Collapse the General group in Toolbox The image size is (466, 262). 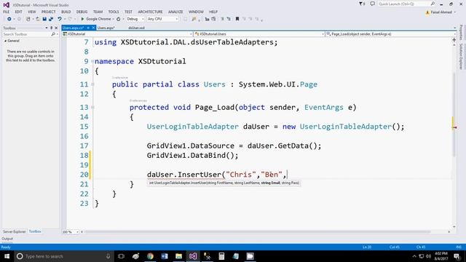point(5,41)
